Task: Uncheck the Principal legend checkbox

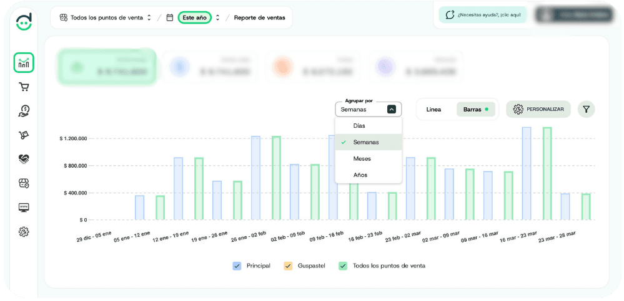Action: pos(237,265)
